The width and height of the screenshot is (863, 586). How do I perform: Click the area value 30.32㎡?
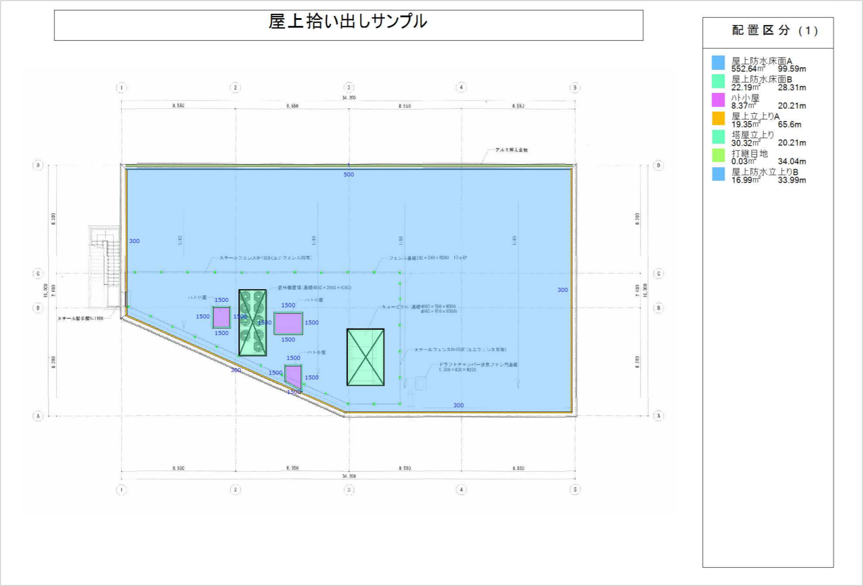tap(746, 143)
